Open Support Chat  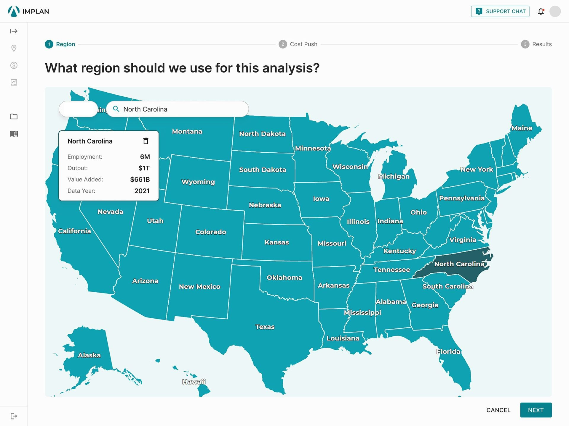tap(500, 11)
